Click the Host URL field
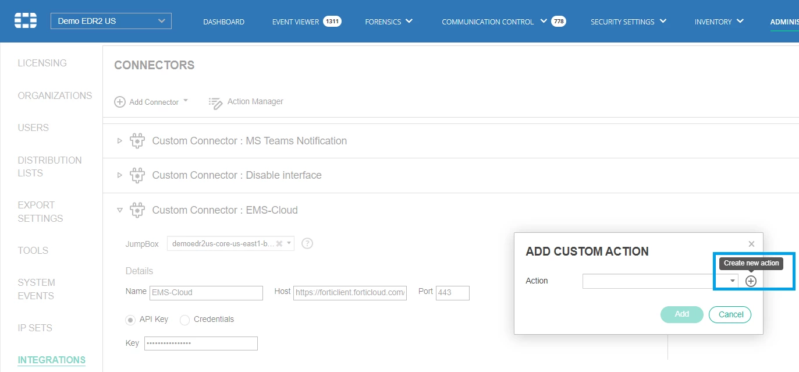Screen dimensions: 799x372 350,293
